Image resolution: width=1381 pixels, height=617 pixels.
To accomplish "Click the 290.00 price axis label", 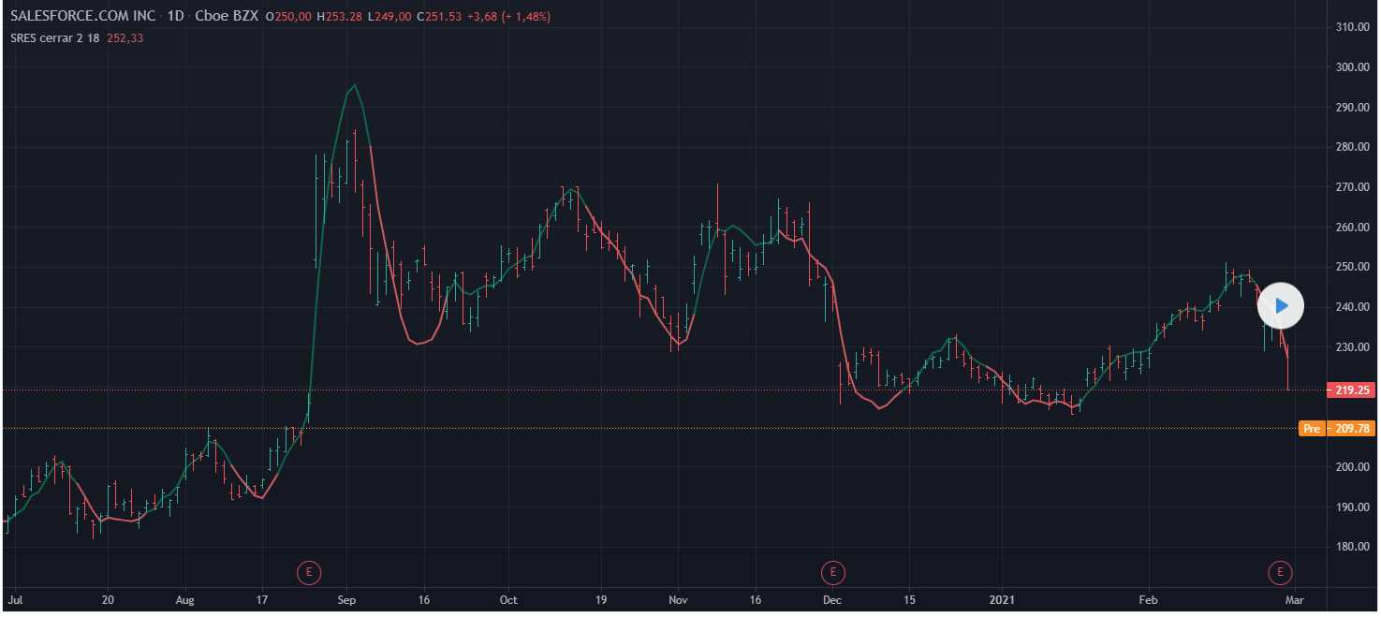I will [1351, 107].
